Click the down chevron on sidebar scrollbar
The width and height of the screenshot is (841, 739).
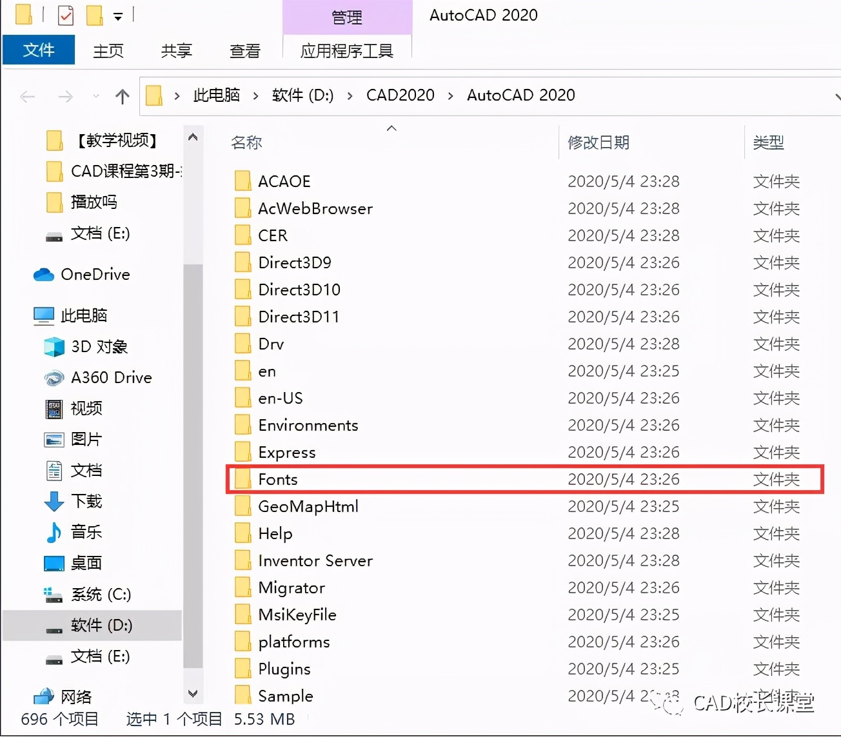(x=193, y=693)
